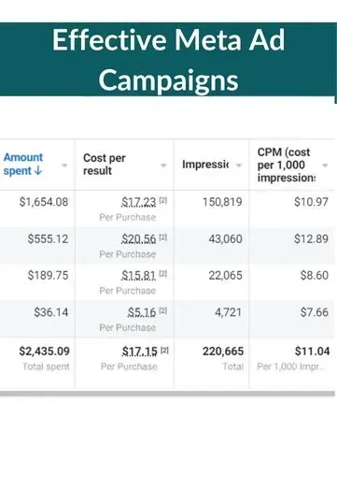
Task: Click the sort arrow next to Amount spent
Action: (37, 171)
